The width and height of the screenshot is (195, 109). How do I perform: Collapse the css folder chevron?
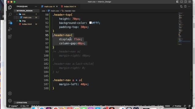click(17, 14)
